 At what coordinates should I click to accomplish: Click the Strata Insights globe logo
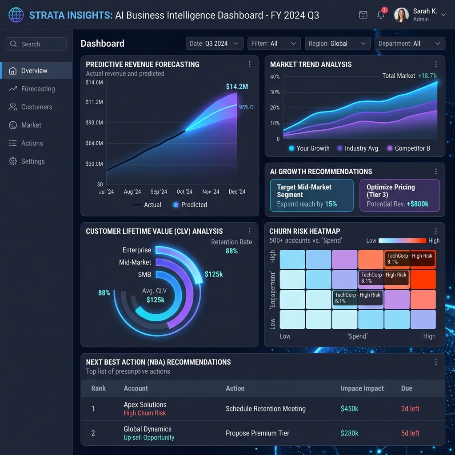tap(16, 15)
